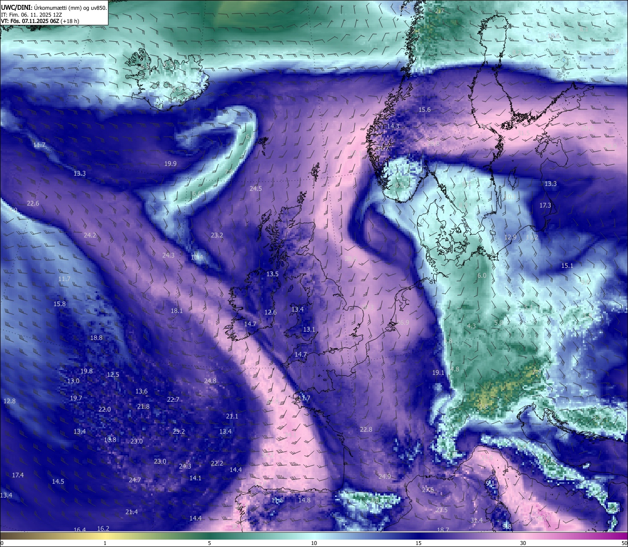The height and width of the screenshot is (547, 628).
Task: Select the 12.8 value at the left edge
Action: click(9, 401)
